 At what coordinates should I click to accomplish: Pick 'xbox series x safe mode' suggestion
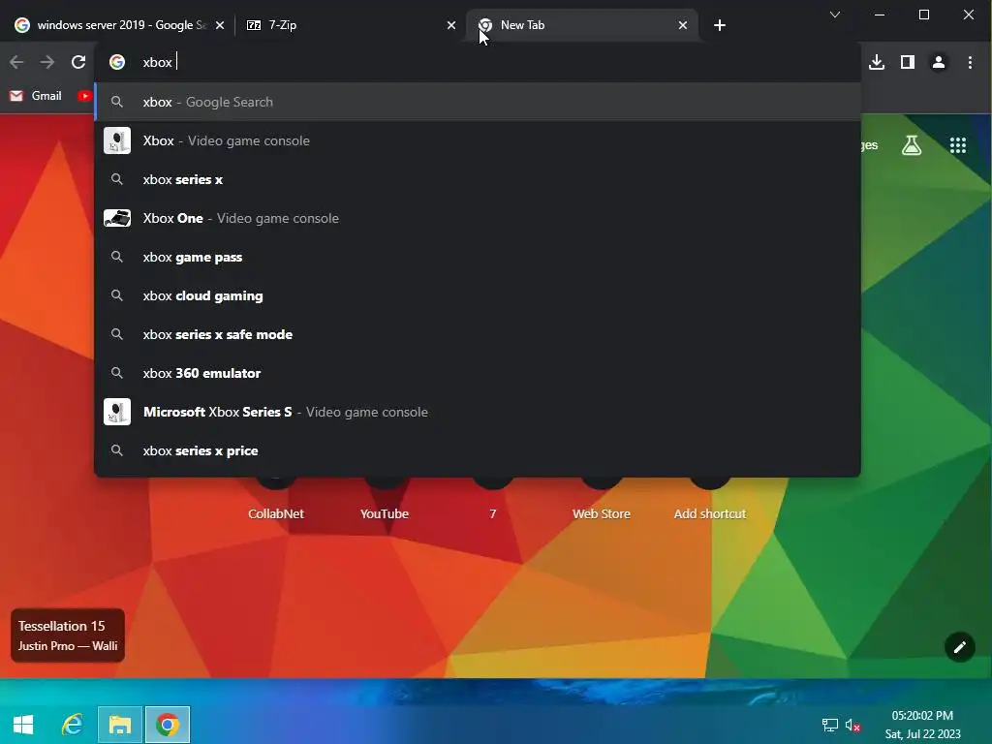[478, 334]
